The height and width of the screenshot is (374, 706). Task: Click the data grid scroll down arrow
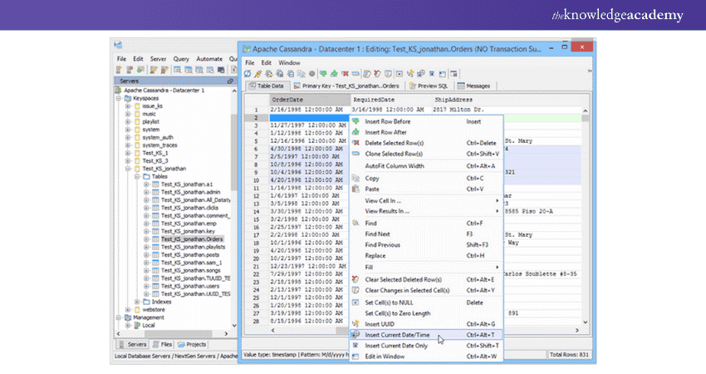point(586,322)
